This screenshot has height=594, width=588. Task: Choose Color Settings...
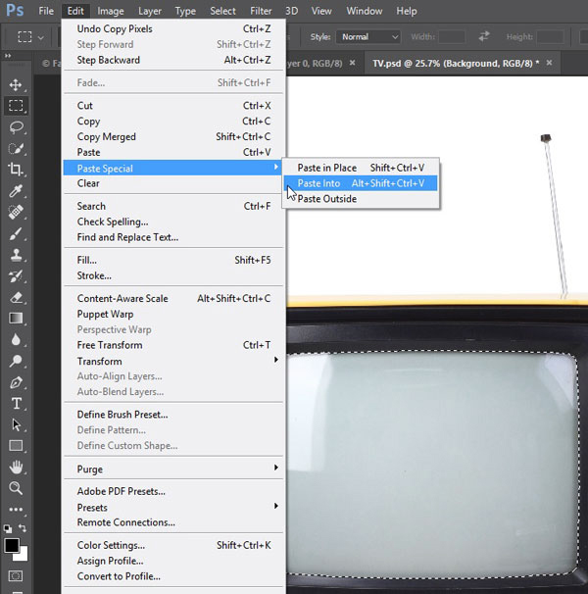pyautogui.click(x=173, y=545)
